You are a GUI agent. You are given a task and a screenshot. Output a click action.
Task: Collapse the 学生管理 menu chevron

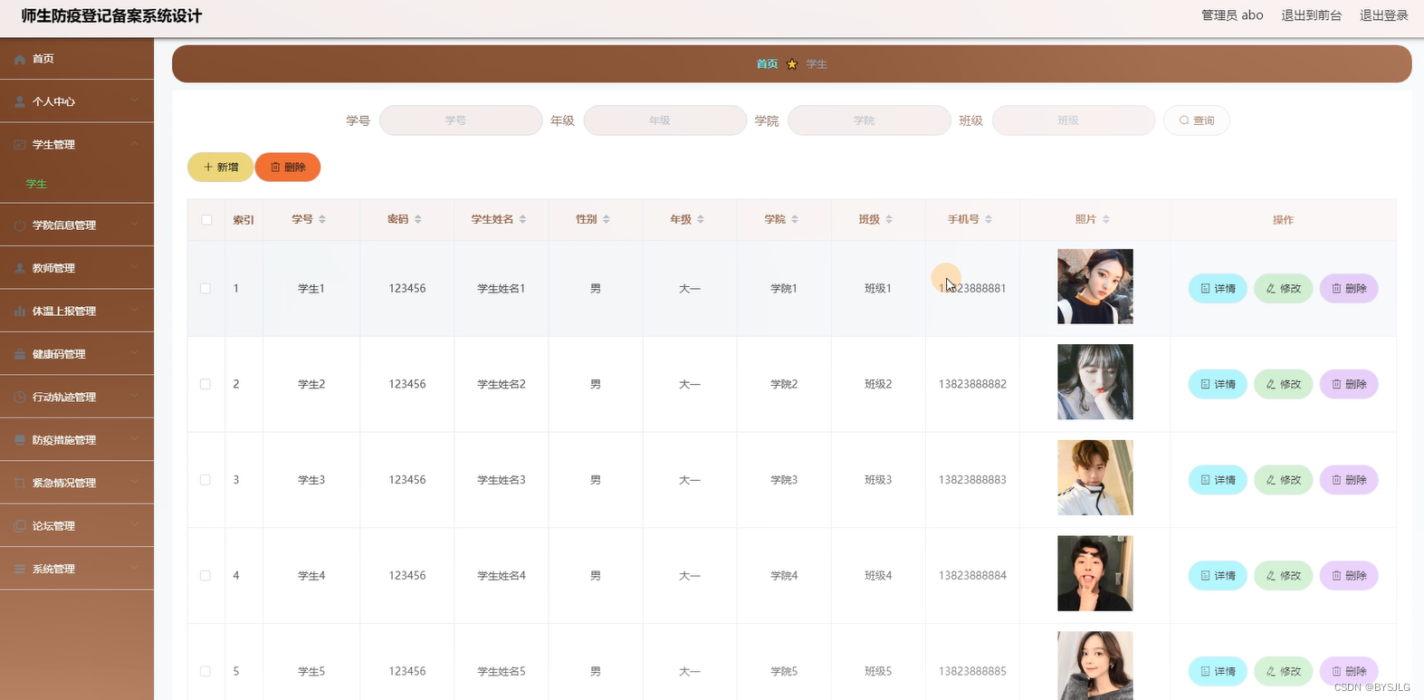tap(135, 144)
